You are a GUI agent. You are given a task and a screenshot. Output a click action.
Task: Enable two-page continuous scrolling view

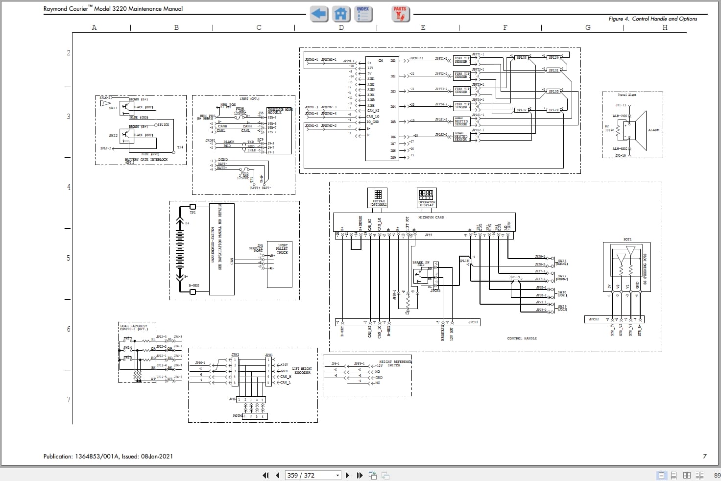tap(699, 475)
